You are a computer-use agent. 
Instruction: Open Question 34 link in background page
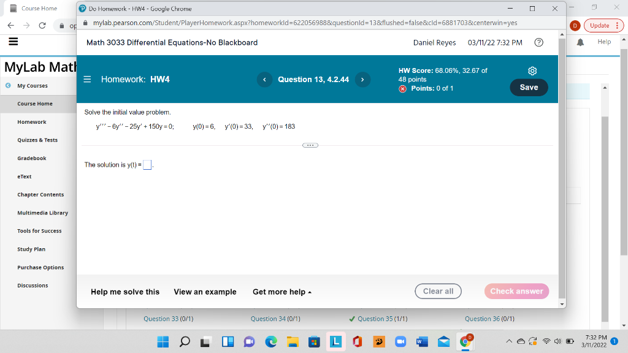(275, 319)
